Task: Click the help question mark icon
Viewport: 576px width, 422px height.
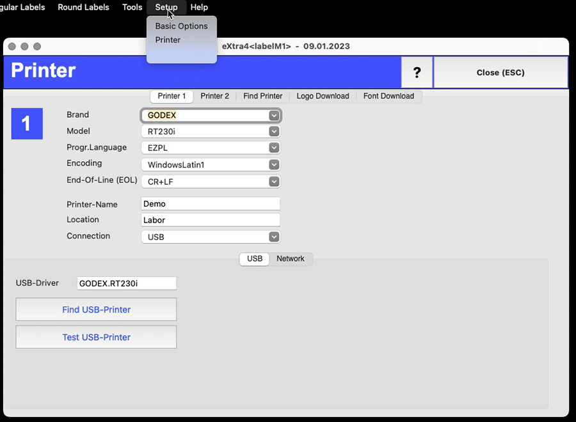Action: [417, 72]
